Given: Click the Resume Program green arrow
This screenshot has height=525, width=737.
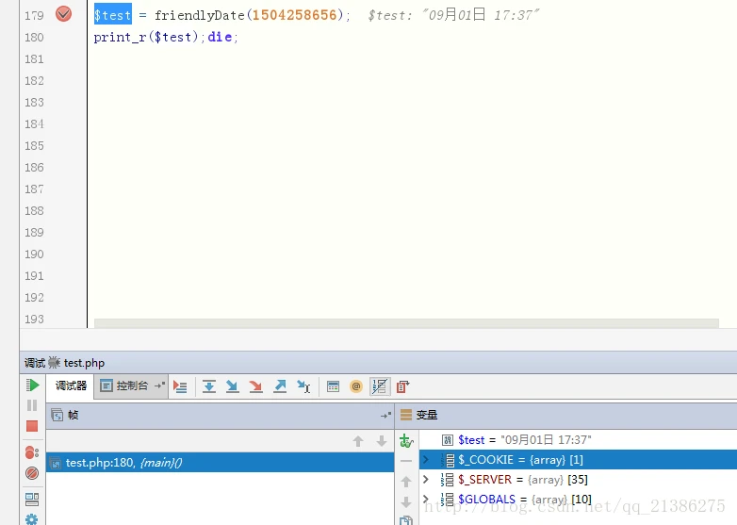Looking at the screenshot, I should click(32, 386).
